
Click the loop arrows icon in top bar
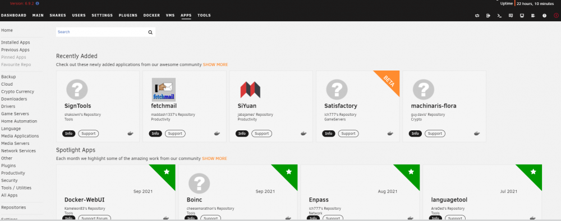477,16
